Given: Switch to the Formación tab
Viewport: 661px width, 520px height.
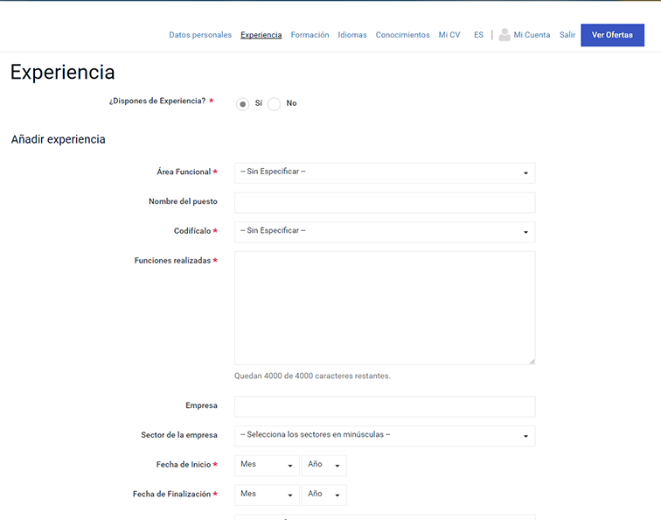Looking at the screenshot, I should [x=310, y=35].
